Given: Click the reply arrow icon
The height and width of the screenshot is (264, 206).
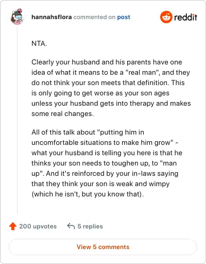Looking at the screenshot, I should [71, 226].
